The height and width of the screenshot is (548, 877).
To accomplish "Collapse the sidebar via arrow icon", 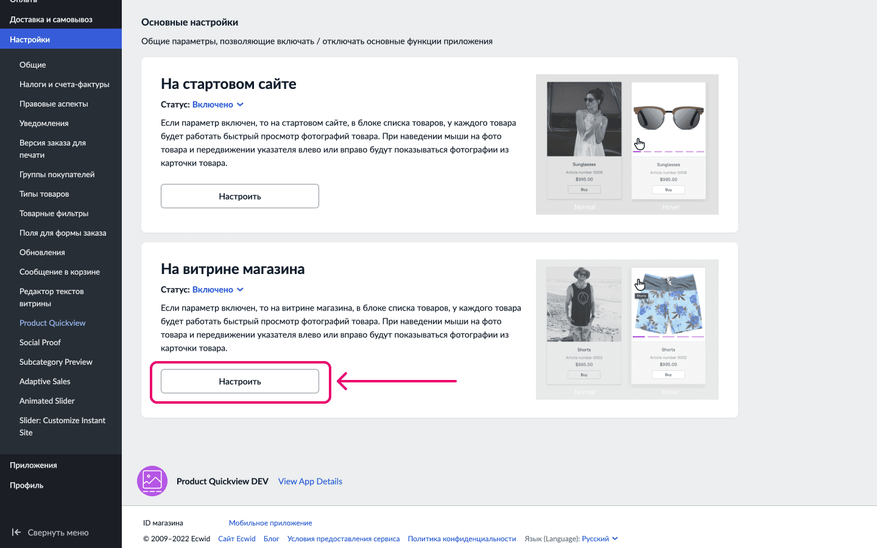I will pyautogui.click(x=16, y=532).
